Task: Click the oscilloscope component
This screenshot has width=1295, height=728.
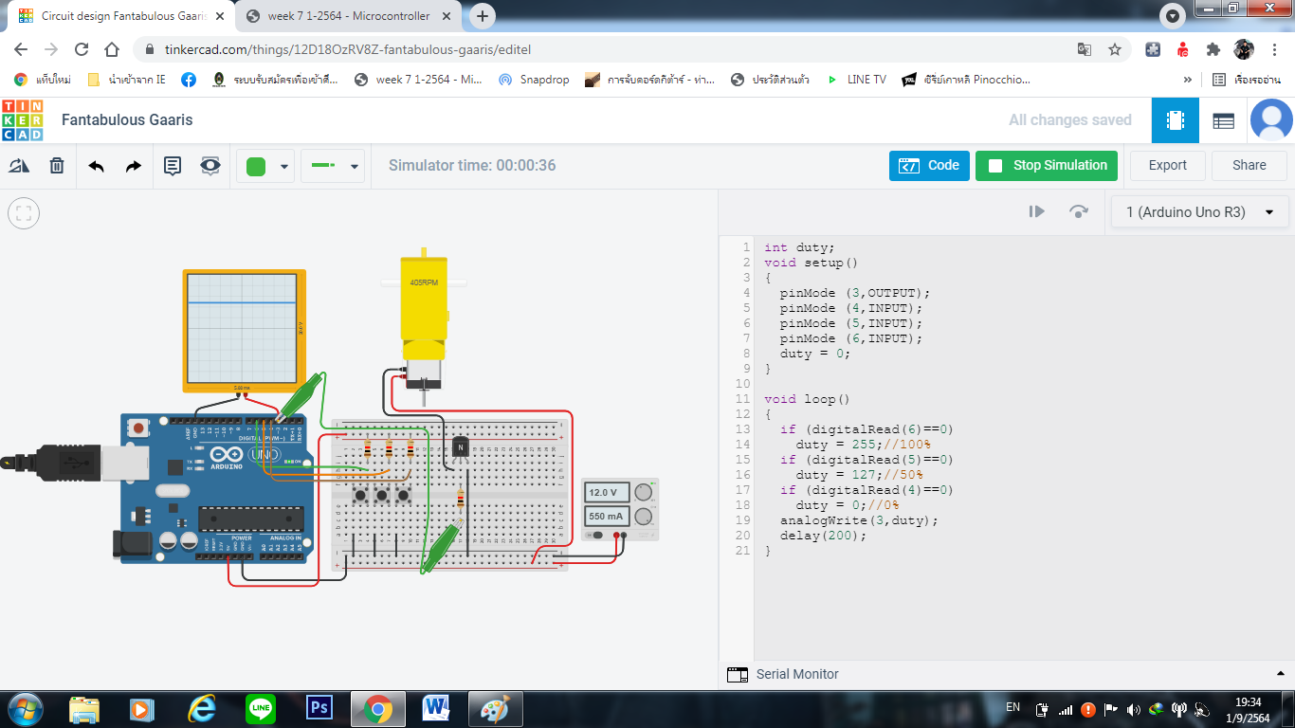Action: (245, 330)
